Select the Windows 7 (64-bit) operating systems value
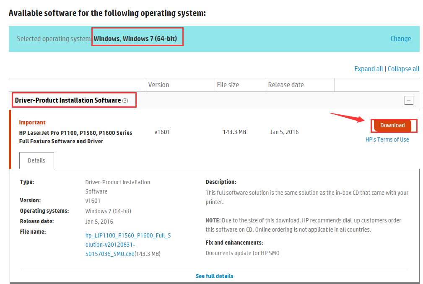The image size is (423, 284). pos(108,211)
